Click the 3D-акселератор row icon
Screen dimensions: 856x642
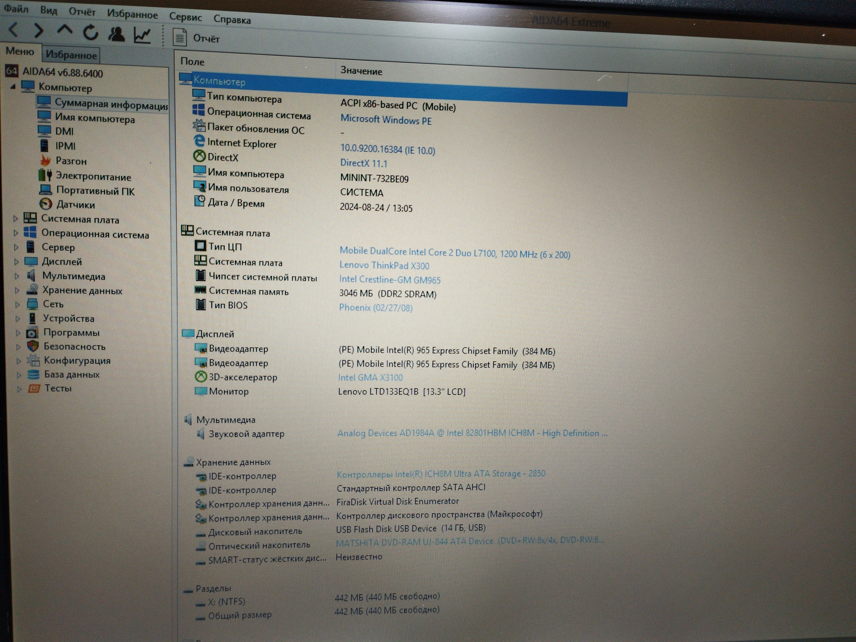201,376
